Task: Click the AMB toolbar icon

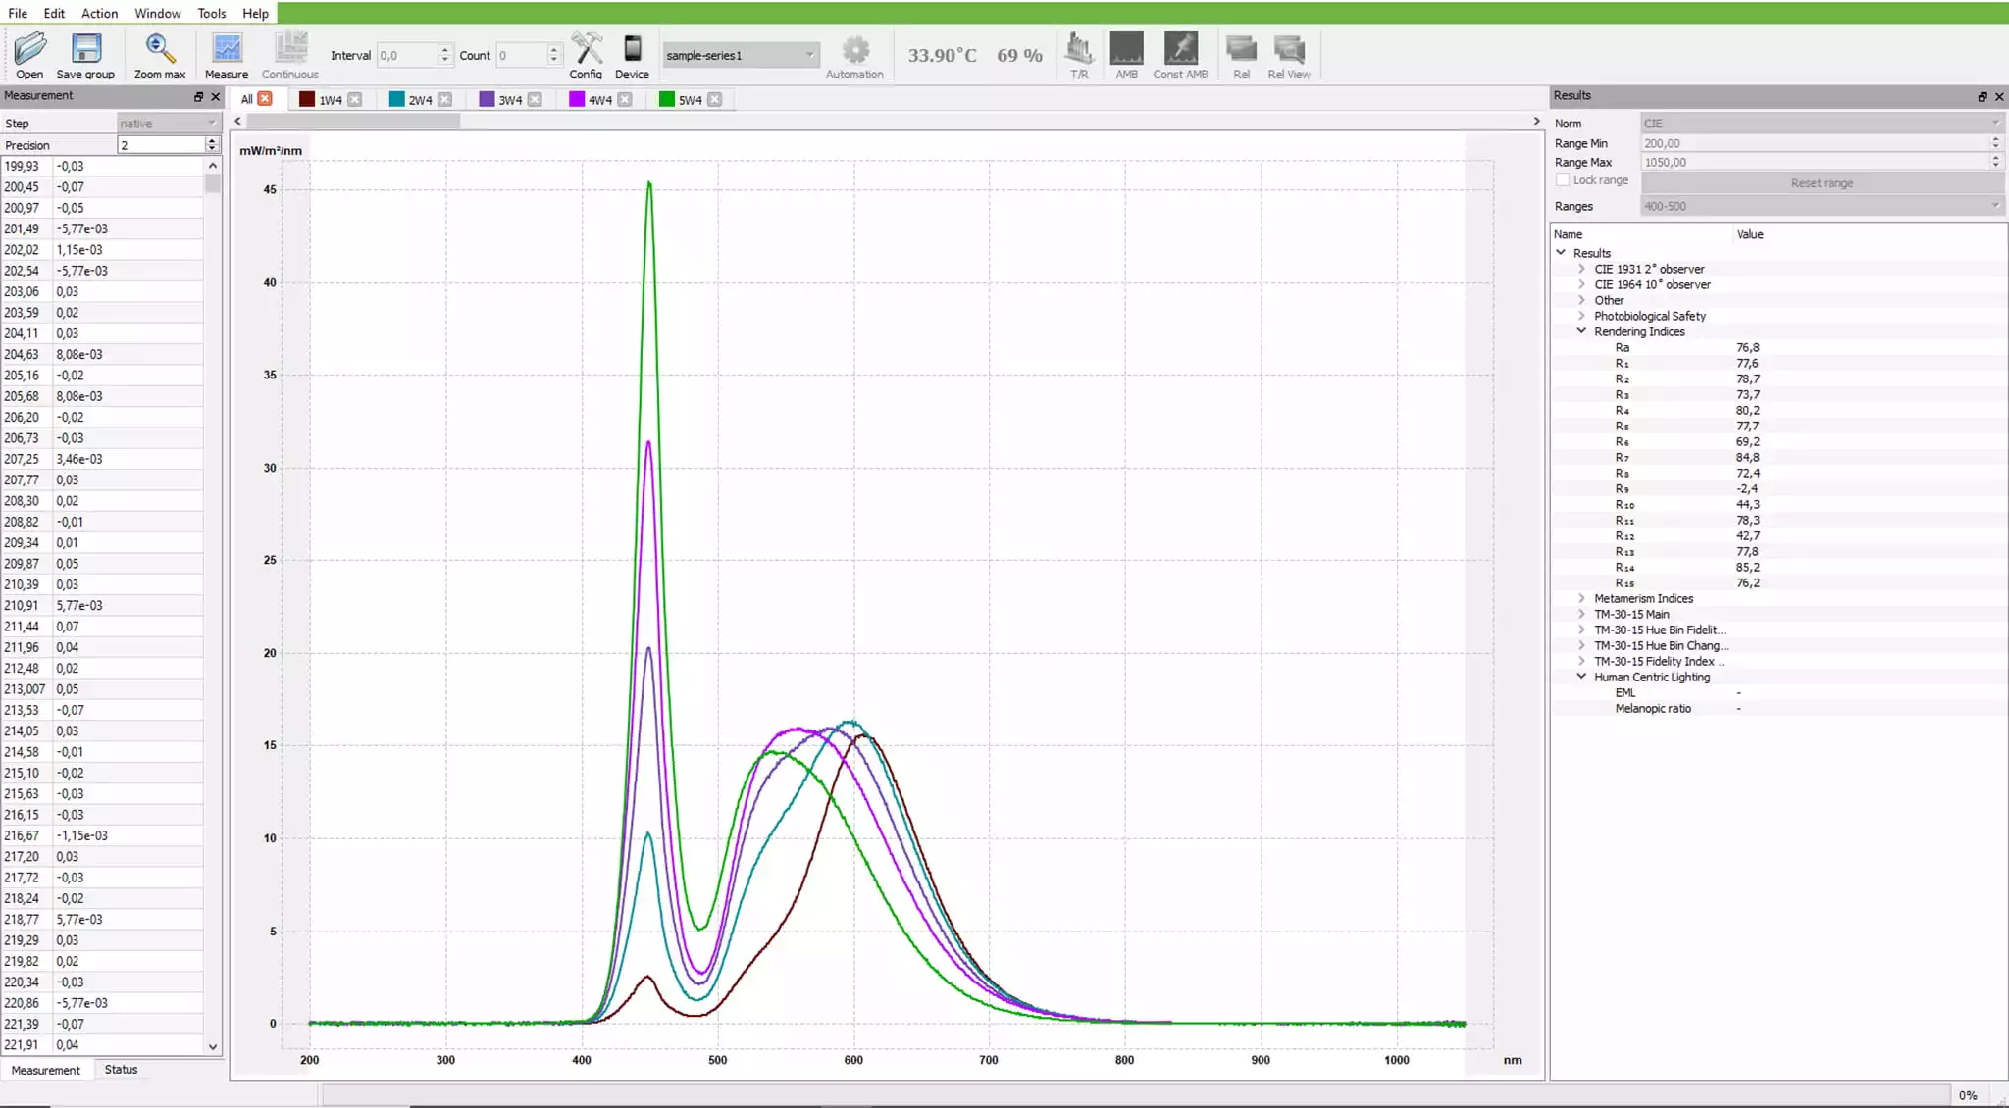Action: [1126, 49]
